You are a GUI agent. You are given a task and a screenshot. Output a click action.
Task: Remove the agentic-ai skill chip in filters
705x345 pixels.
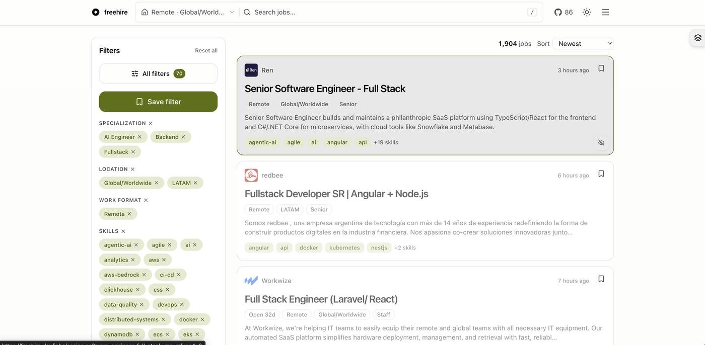(136, 245)
